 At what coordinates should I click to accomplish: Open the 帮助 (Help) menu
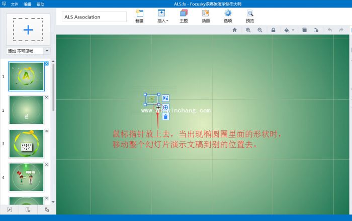click(x=40, y=4)
